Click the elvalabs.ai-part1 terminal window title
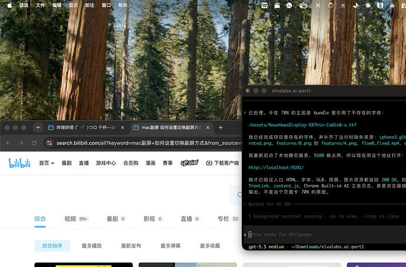406x267 pixels. [x=291, y=91]
